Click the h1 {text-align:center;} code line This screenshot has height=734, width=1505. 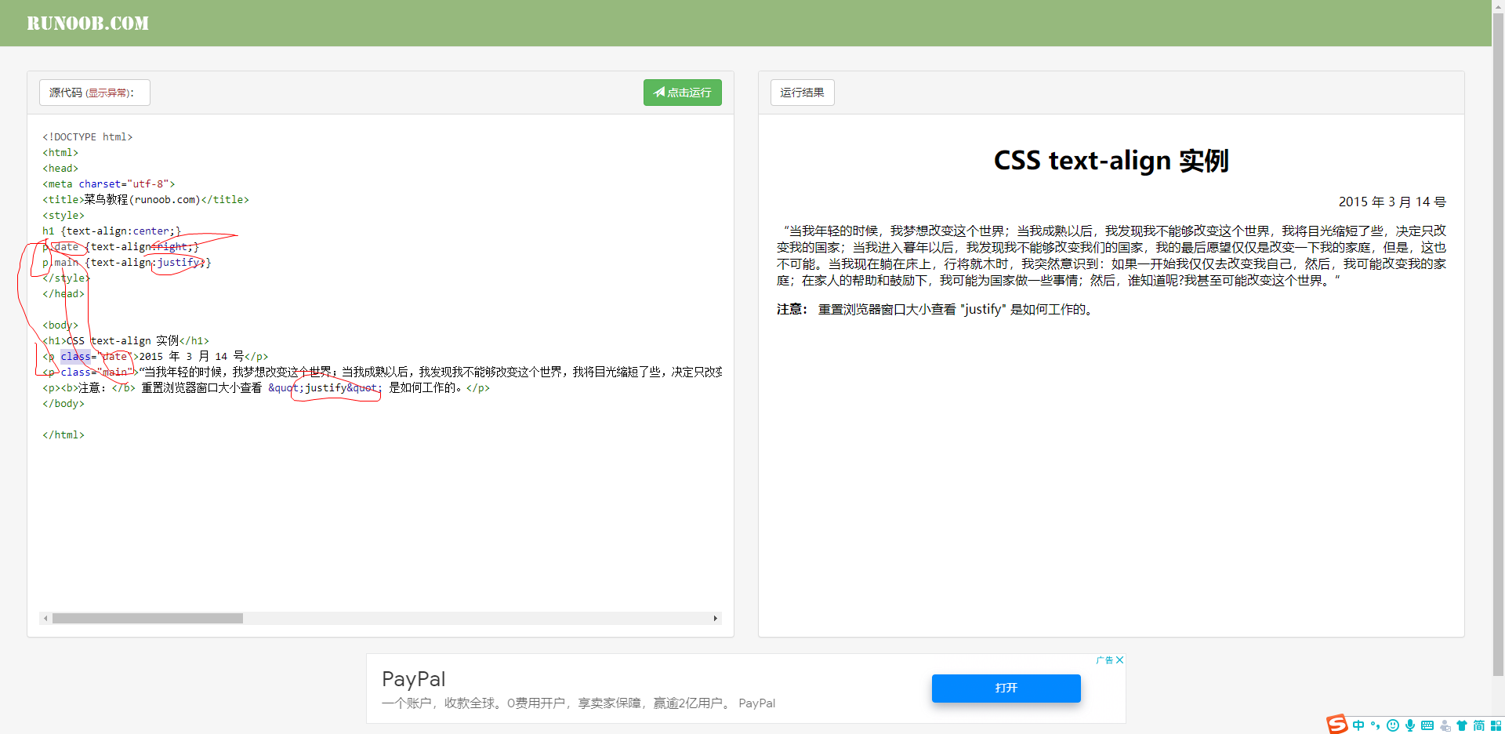point(111,231)
